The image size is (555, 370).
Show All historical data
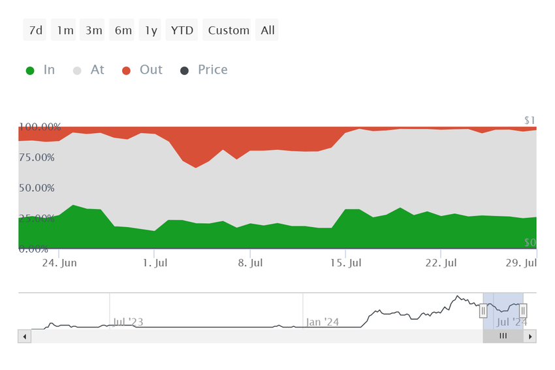(267, 30)
